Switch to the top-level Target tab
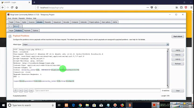 (x=11, y=22)
